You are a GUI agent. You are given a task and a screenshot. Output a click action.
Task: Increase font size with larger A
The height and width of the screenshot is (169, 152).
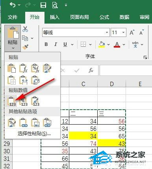click(132, 32)
